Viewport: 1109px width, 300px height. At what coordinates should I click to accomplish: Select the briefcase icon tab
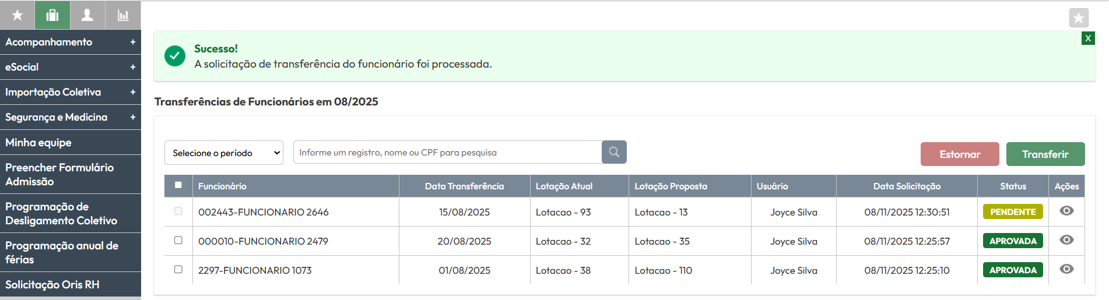[x=52, y=15]
